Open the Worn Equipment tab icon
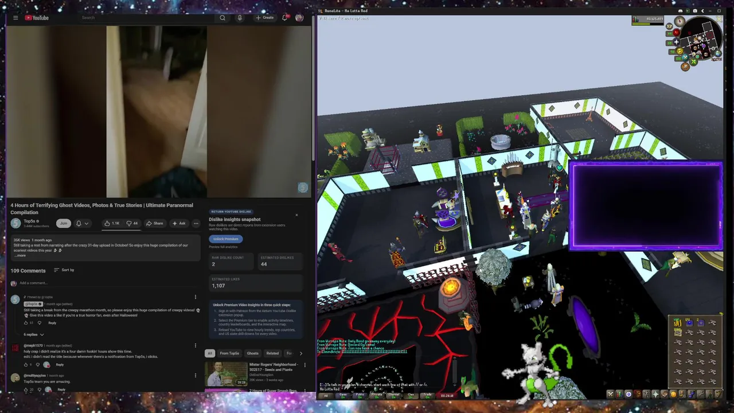 pyautogui.click(x=647, y=394)
